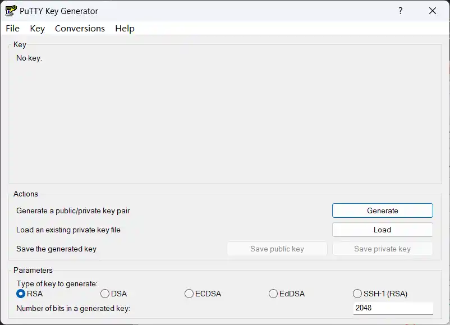The width and height of the screenshot is (450, 325).
Task: Open the Conversions menu
Action: [x=80, y=29]
